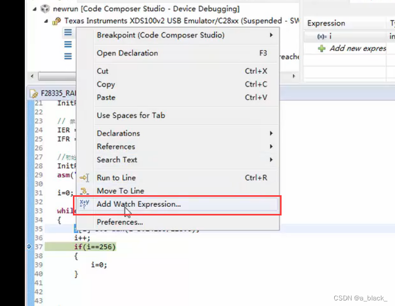This screenshot has height=306, width=395.
Task: Click the i++; code line
Action: (82, 238)
